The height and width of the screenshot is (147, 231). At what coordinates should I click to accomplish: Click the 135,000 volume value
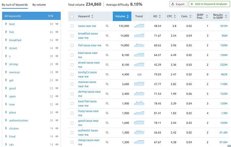[x=124, y=26]
